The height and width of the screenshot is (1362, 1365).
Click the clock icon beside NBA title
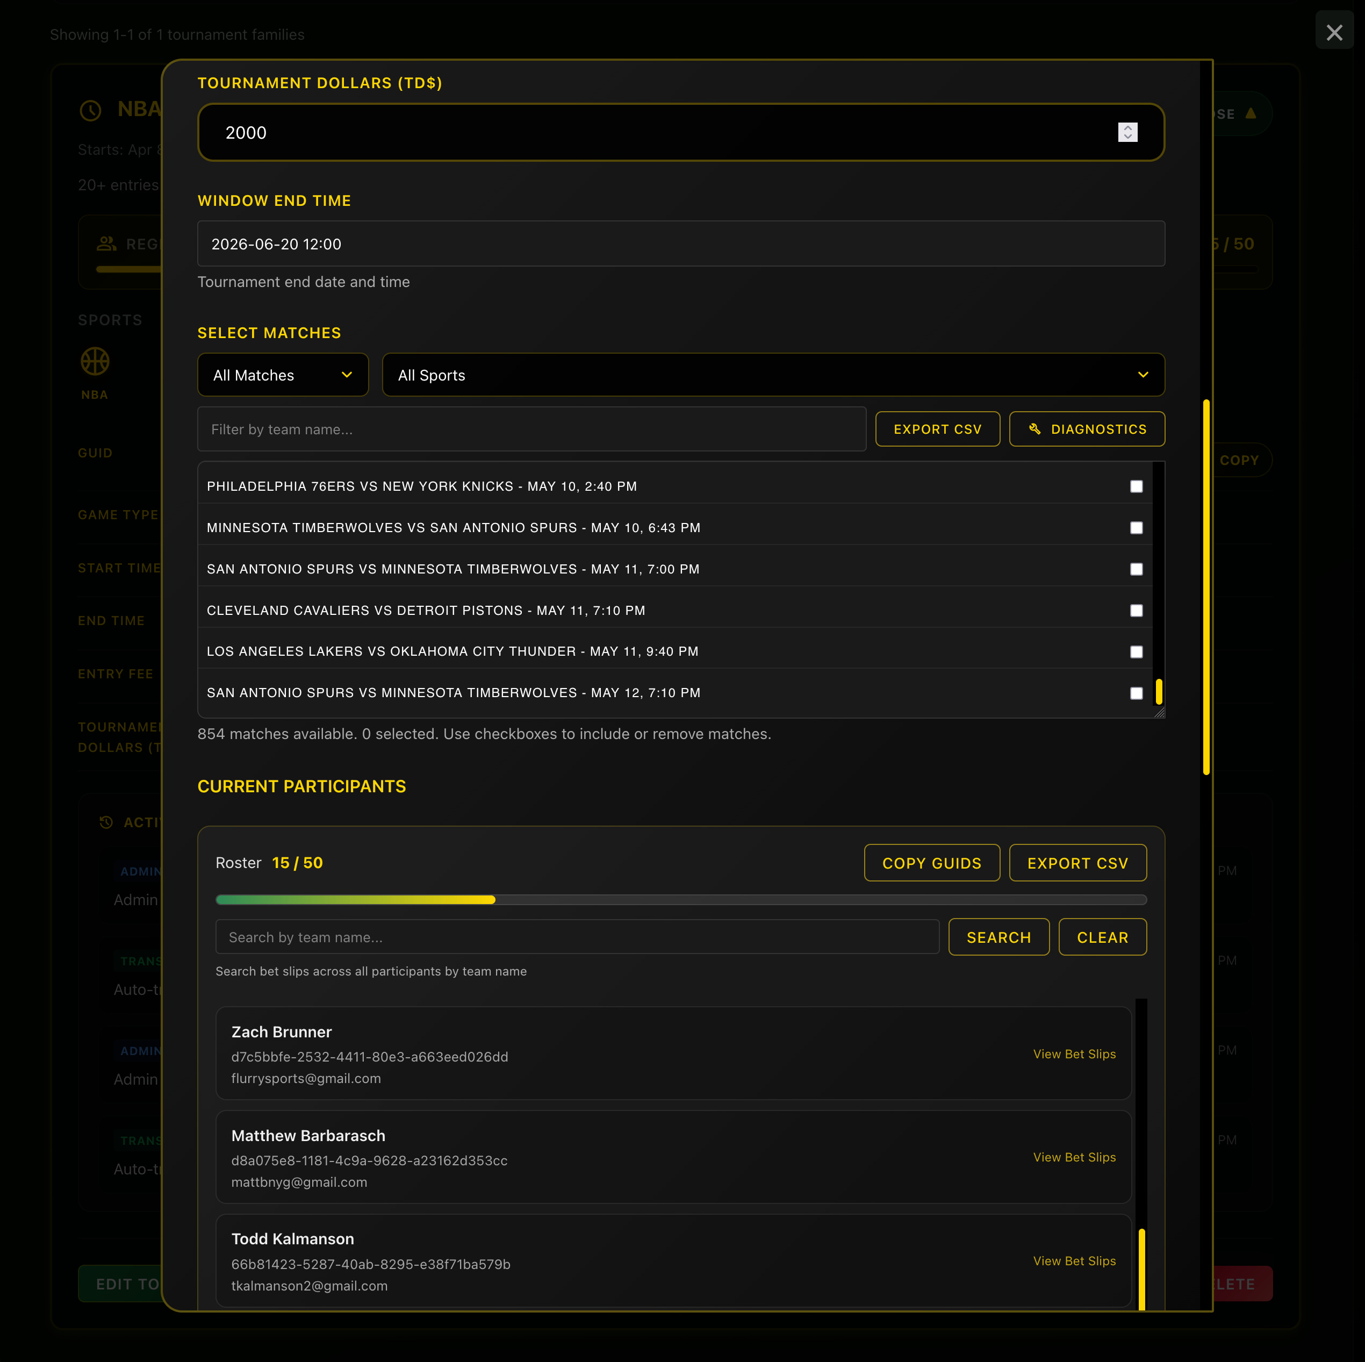click(90, 110)
